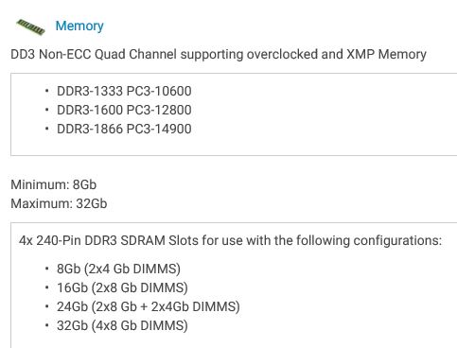The image size is (457, 348).
Task: Select the DDR3-1333 PC3-10600 list item
Action: click(124, 91)
